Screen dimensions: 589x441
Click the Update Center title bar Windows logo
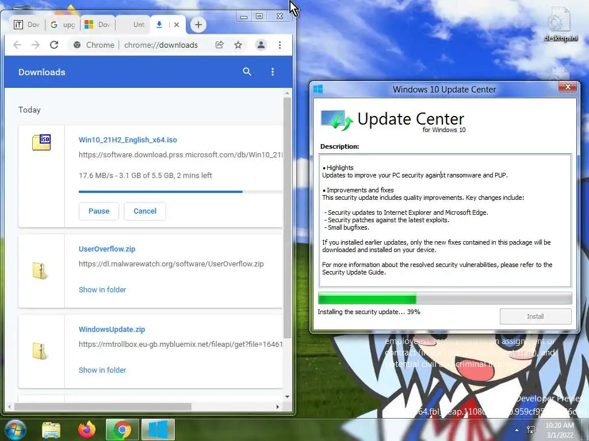(x=318, y=89)
